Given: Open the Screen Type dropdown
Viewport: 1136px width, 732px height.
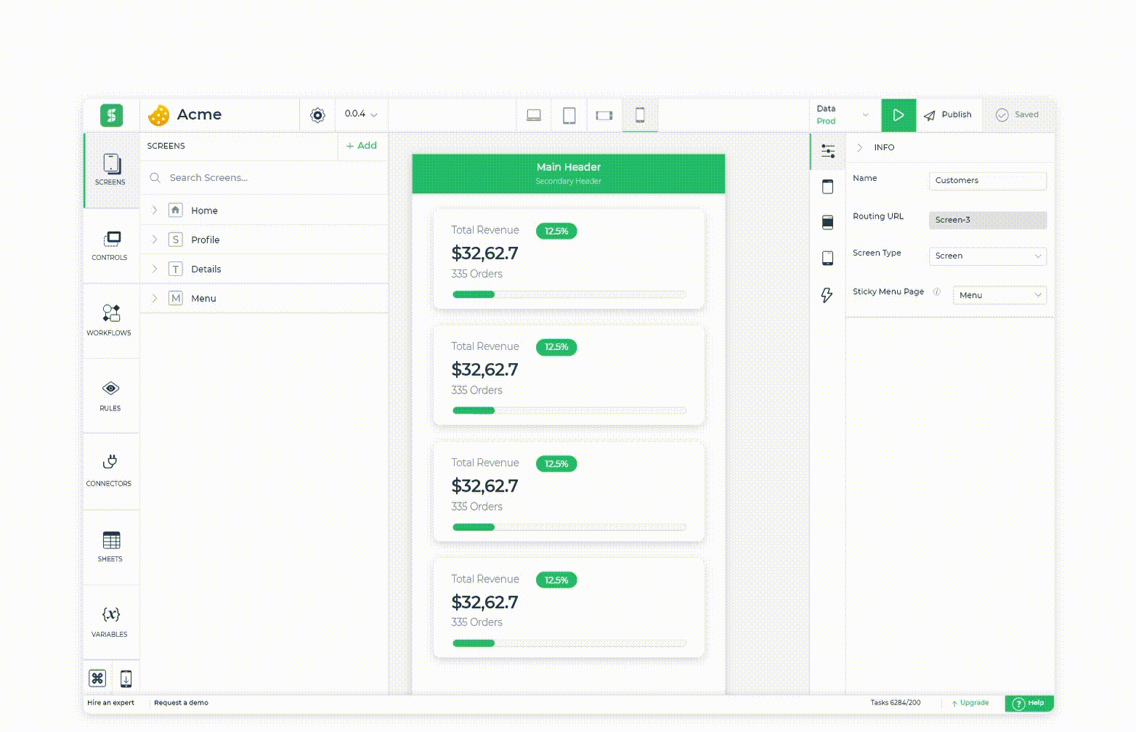Looking at the screenshot, I should coord(987,256).
